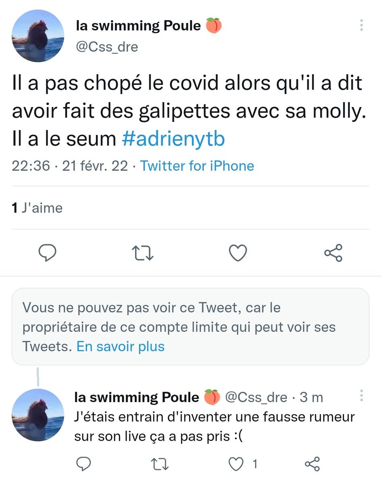Open more options menu on reply tweet
The height and width of the screenshot is (480, 381).
[362, 396]
